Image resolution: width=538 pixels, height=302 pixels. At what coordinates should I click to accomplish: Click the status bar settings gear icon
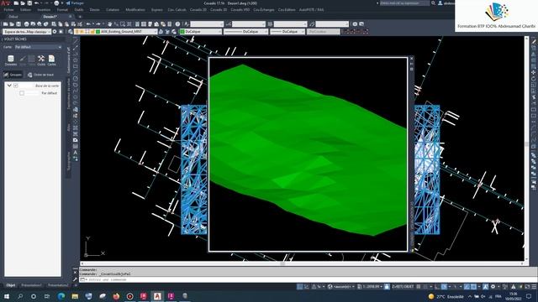click(493, 287)
